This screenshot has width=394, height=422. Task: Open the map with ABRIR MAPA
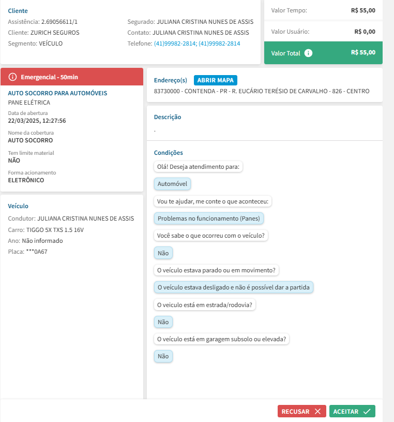tap(216, 80)
